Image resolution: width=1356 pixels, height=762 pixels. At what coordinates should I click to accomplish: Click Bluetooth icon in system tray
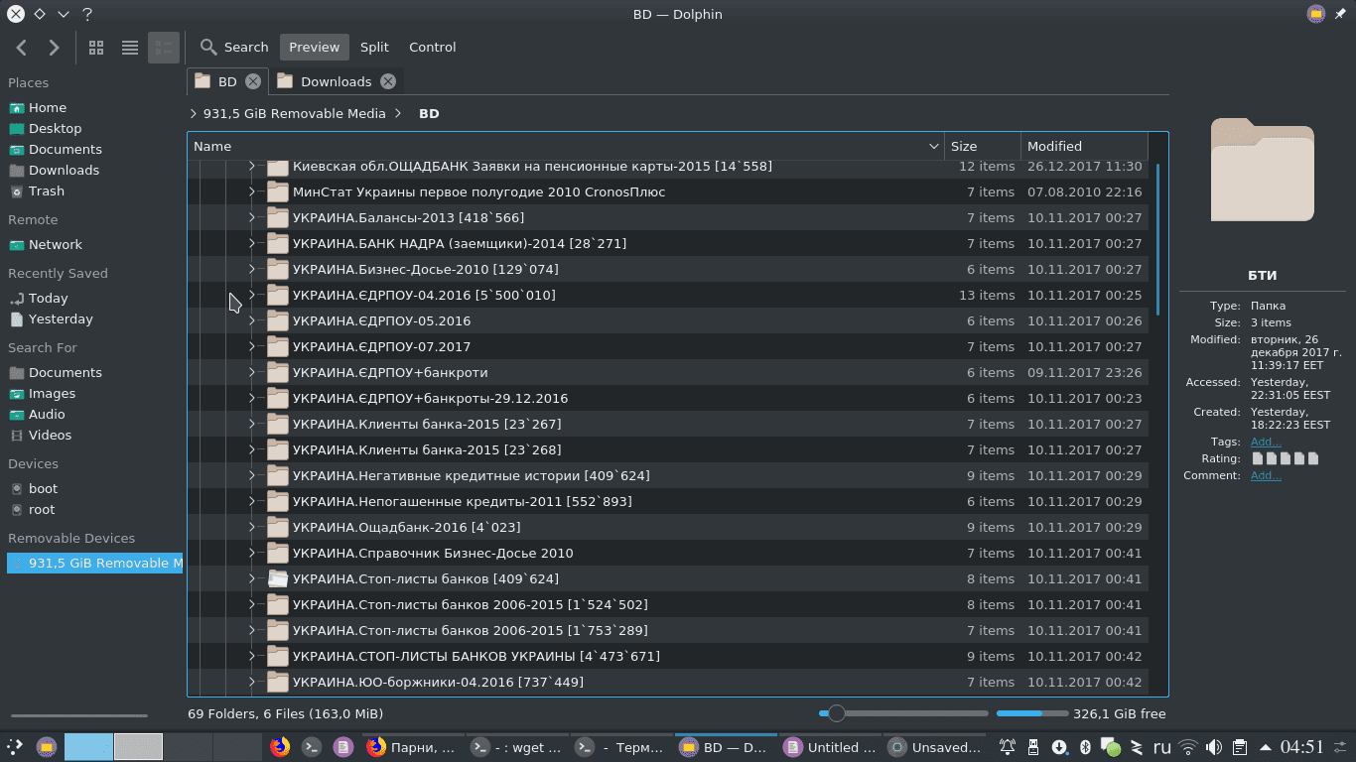point(1085,747)
